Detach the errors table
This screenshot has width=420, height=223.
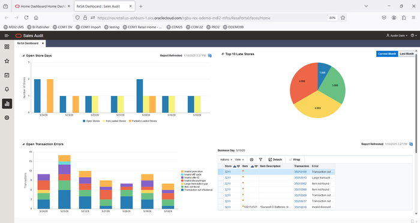[275, 159]
